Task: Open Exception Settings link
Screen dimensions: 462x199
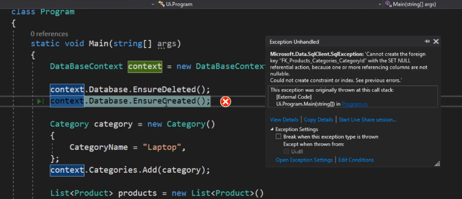Action: coord(304,160)
